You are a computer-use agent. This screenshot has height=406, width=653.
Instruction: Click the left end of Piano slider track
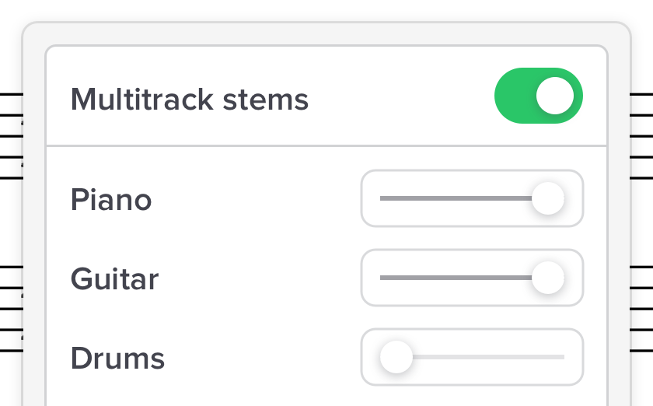click(382, 198)
